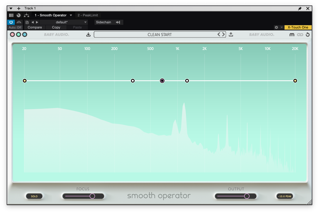Click the round knob icon in the toolbar
This screenshot has height=213, width=319.
click(x=18, y=15)
